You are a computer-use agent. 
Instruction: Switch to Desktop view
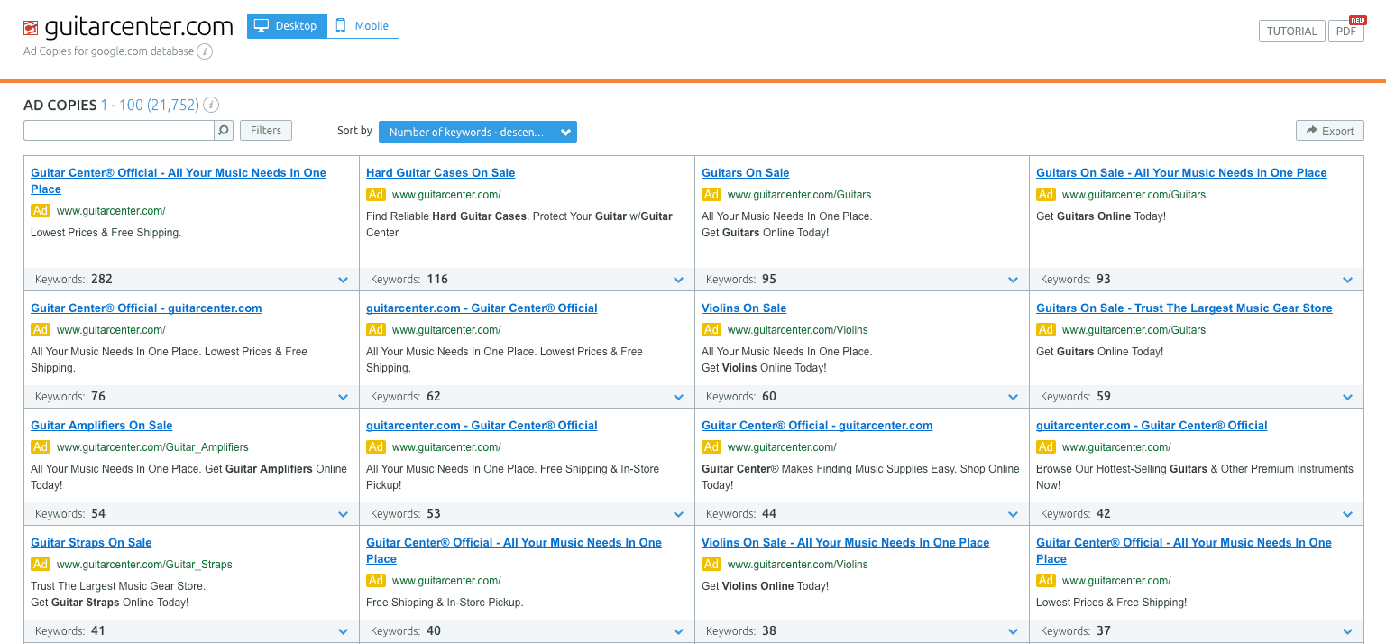pos(288,26)
